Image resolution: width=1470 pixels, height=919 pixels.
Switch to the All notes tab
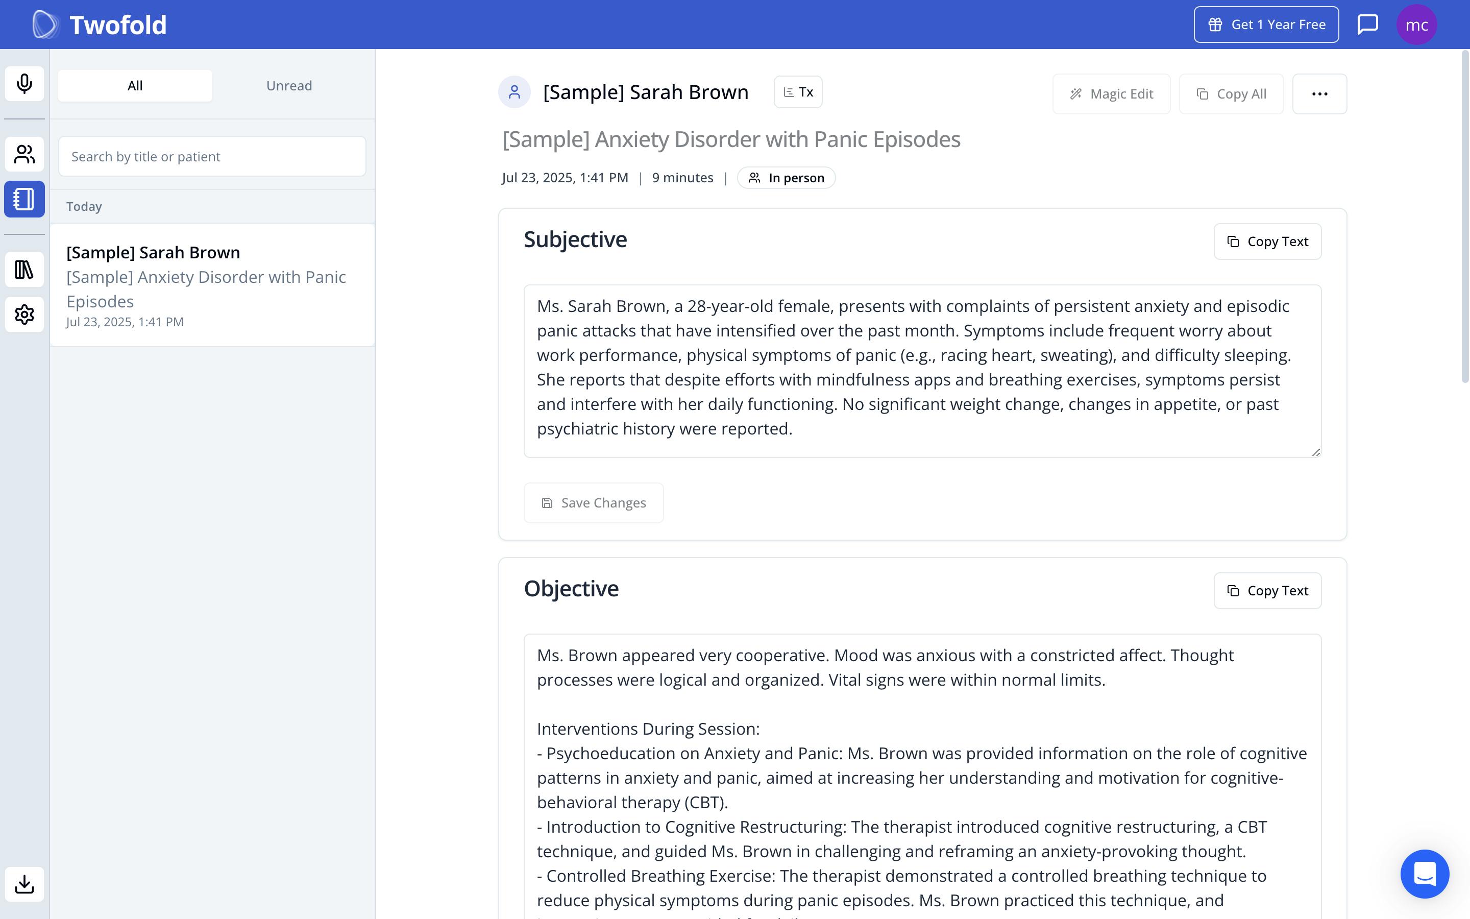[x=135, y=86]
